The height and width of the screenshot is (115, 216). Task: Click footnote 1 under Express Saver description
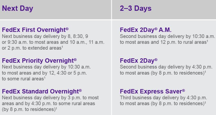pos(205,103)
